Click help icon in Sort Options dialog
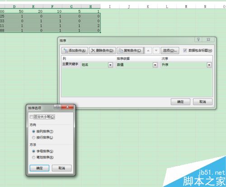This screenshot has height=187, width=226. (57, 107)
